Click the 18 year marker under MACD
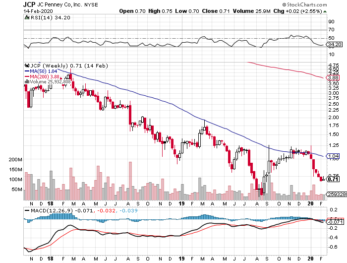347x263 pixels. (x=50, y=259)
